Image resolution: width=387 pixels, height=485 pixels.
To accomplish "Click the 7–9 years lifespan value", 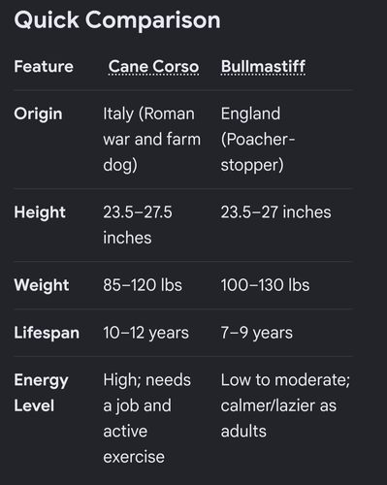I will (257, 333).
